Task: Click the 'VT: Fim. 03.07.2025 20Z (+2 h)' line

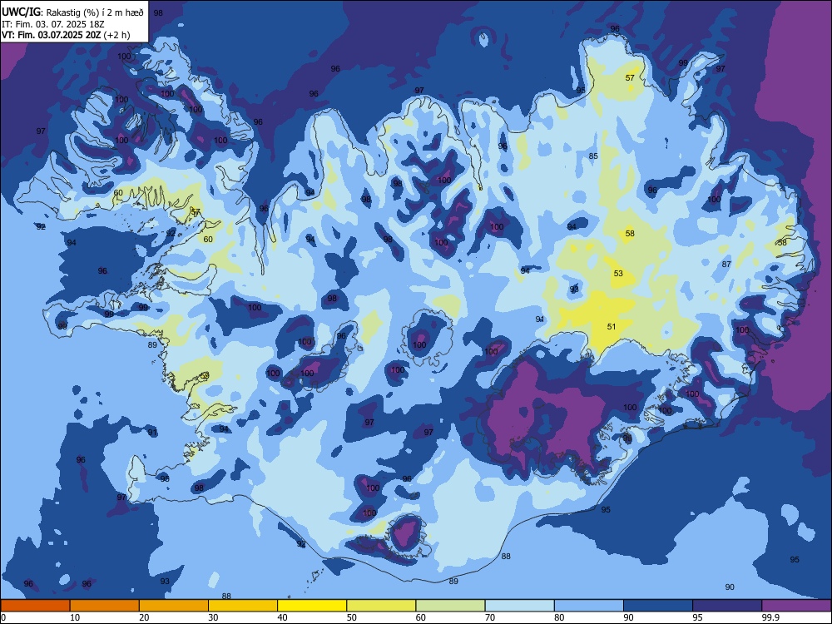Action: (66, 35)
